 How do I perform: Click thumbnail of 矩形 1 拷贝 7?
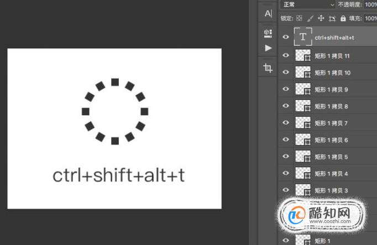tap(303, 122)
